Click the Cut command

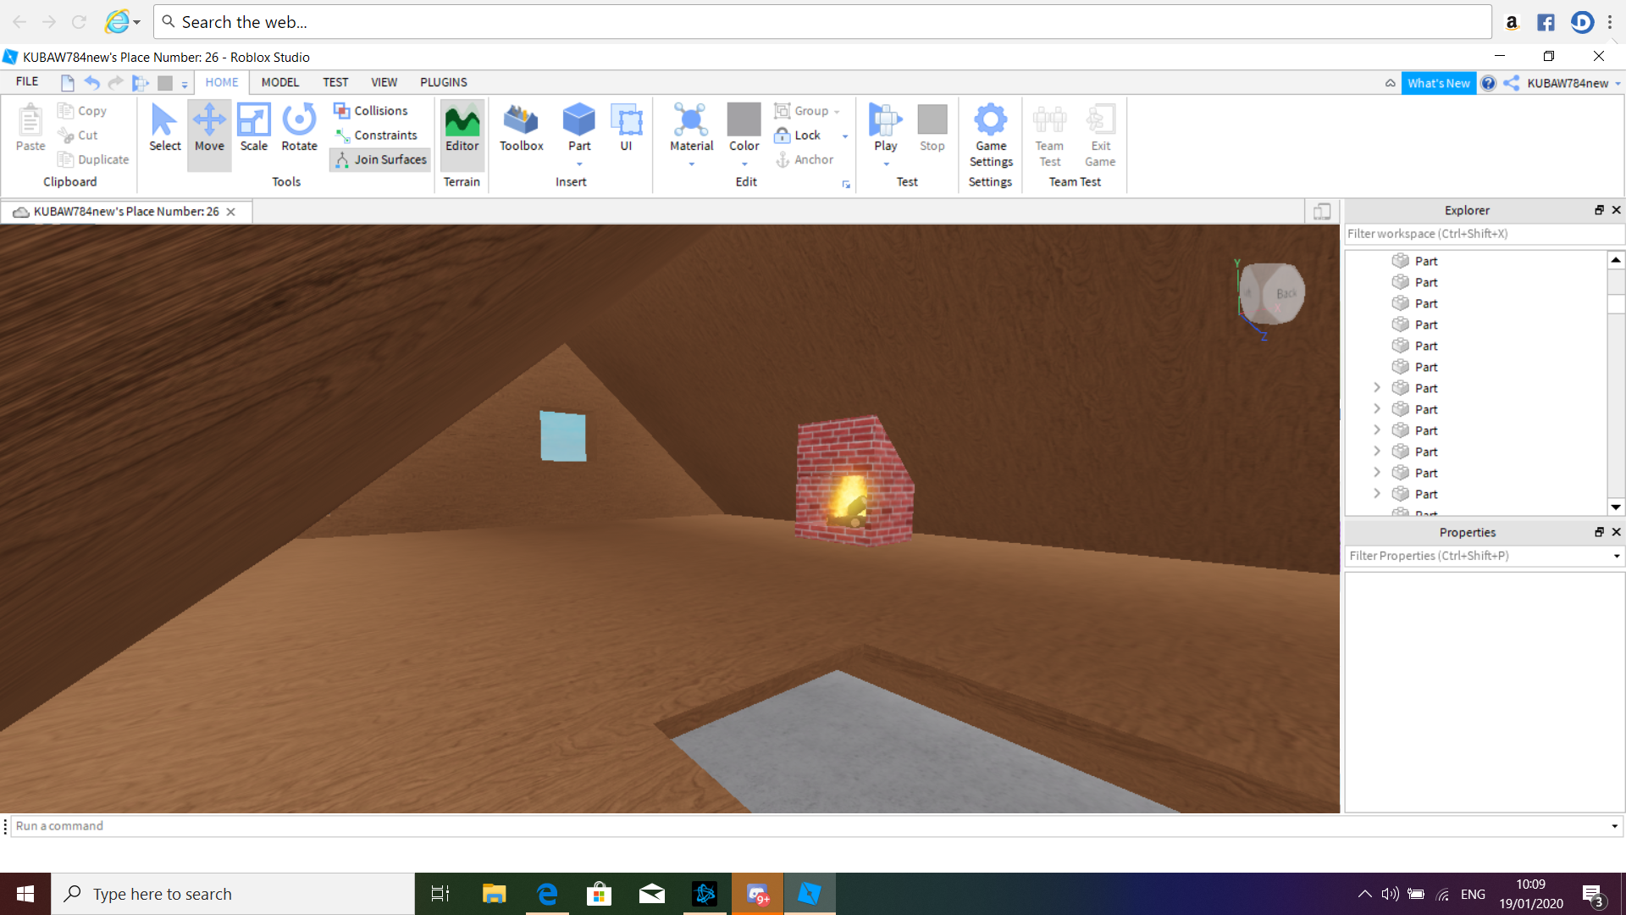coord(78,136)
